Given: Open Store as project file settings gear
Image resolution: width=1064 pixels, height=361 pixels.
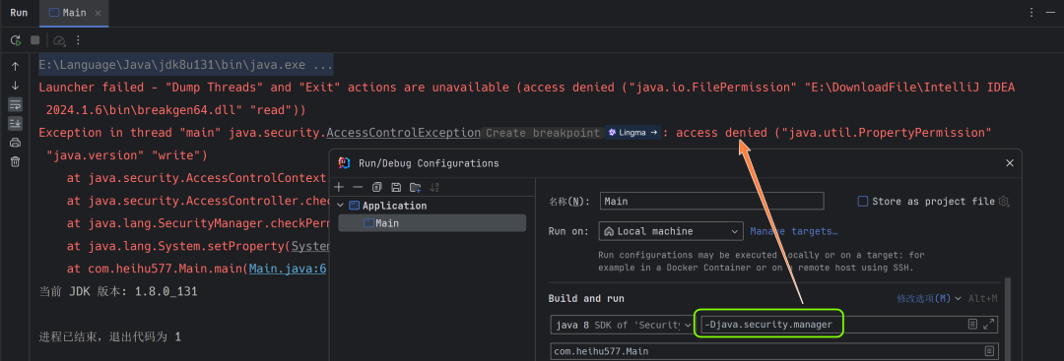Looking at the screenshot, I should click(1004, 202).
